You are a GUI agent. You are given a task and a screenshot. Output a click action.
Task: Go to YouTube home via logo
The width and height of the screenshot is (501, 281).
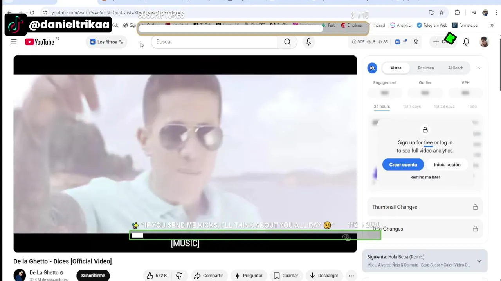click(x=40, y=42)
